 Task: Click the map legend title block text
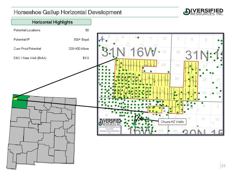tap(110, 130)
